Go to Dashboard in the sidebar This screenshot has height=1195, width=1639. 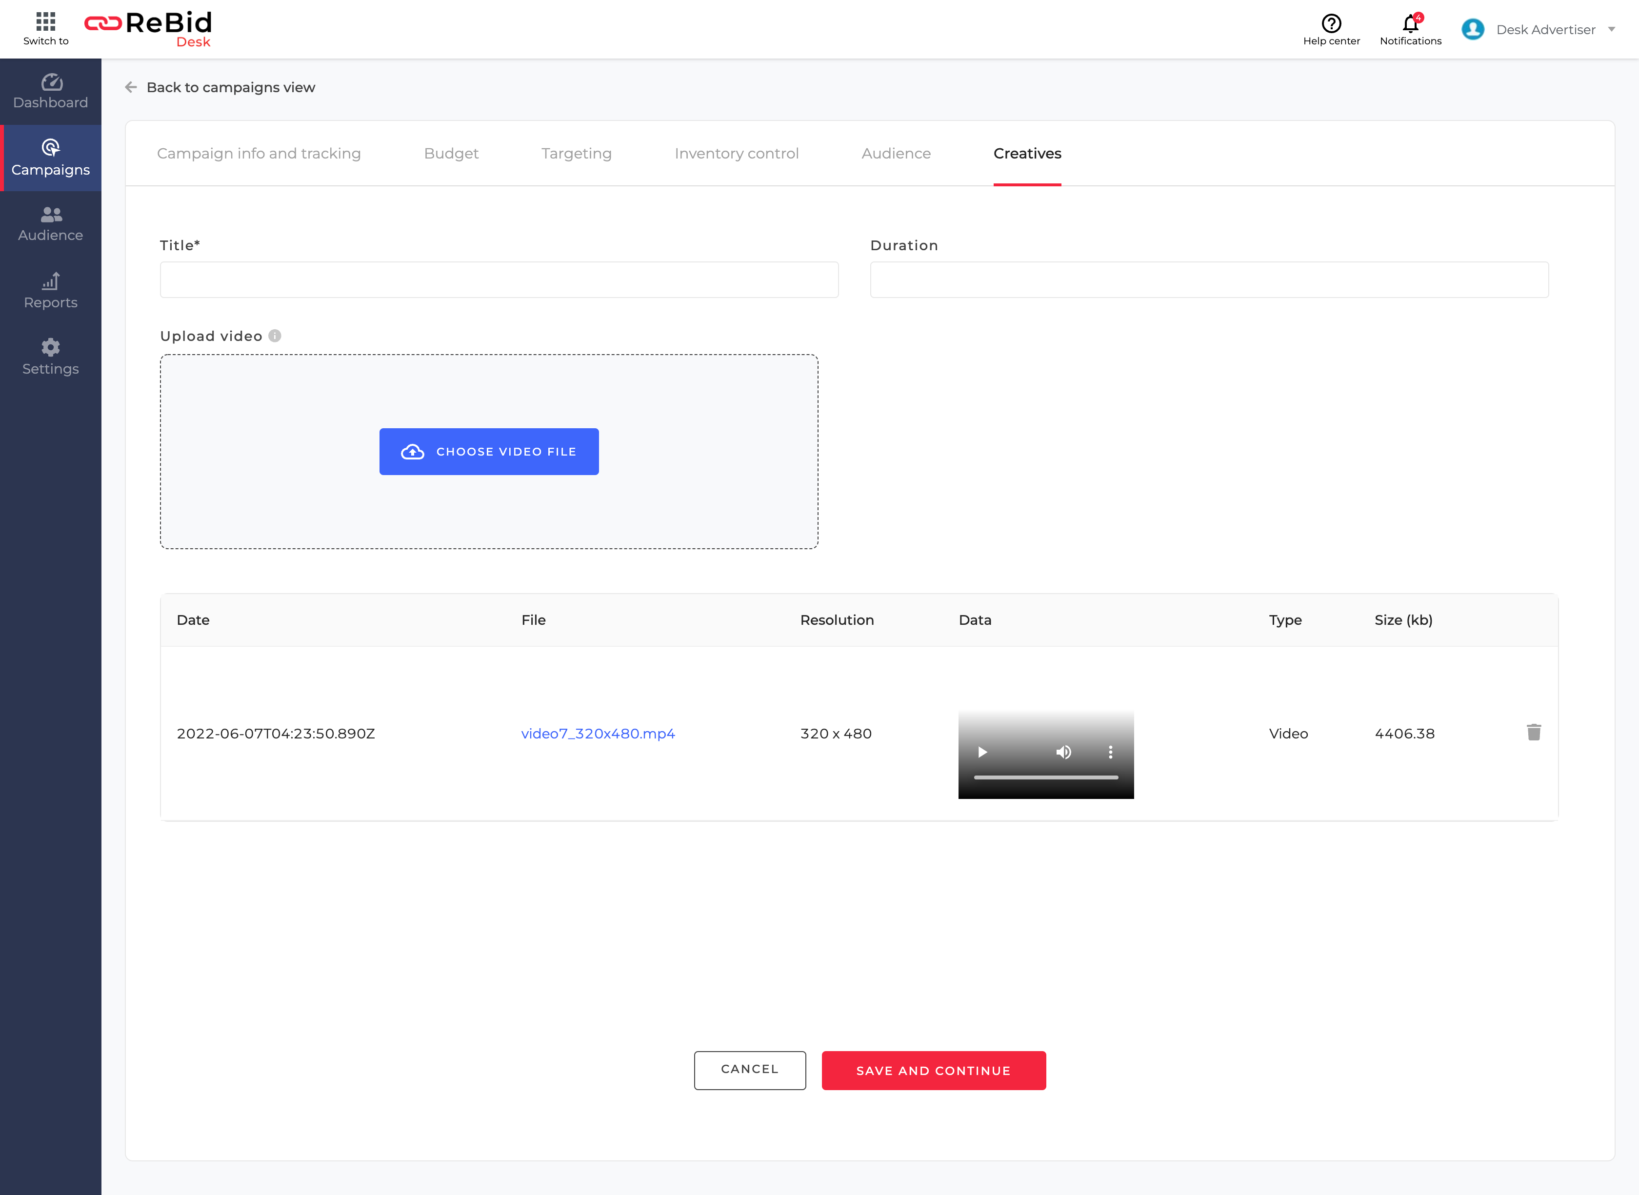click(51, 91)
